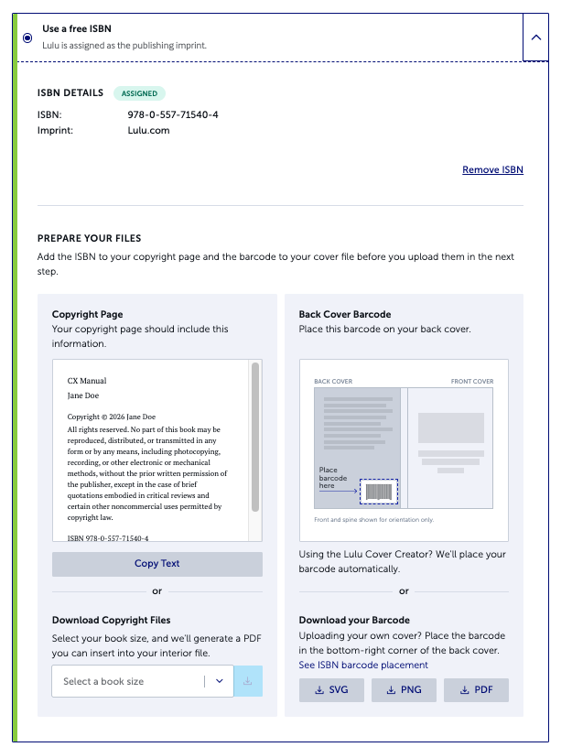The height and width of the screenshot is (747, 572).
Task: Download the barcode as PDF
Action: (x=476, y=690)
